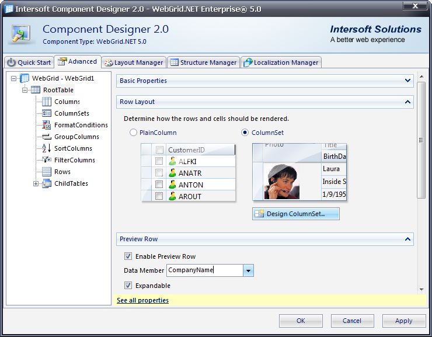Check the ALFKI row checkbox
This screenshot has width=432, height=337.
coord(159,161)
